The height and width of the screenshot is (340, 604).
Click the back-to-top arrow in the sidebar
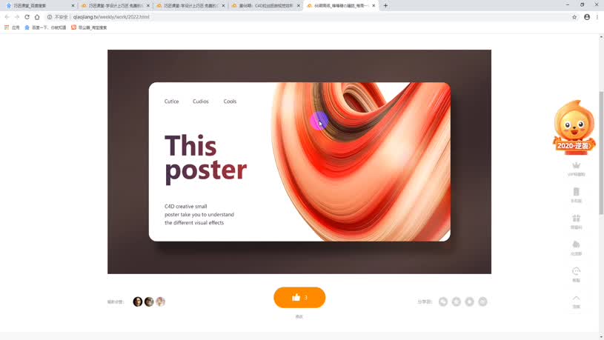click(x=577, y=301)
